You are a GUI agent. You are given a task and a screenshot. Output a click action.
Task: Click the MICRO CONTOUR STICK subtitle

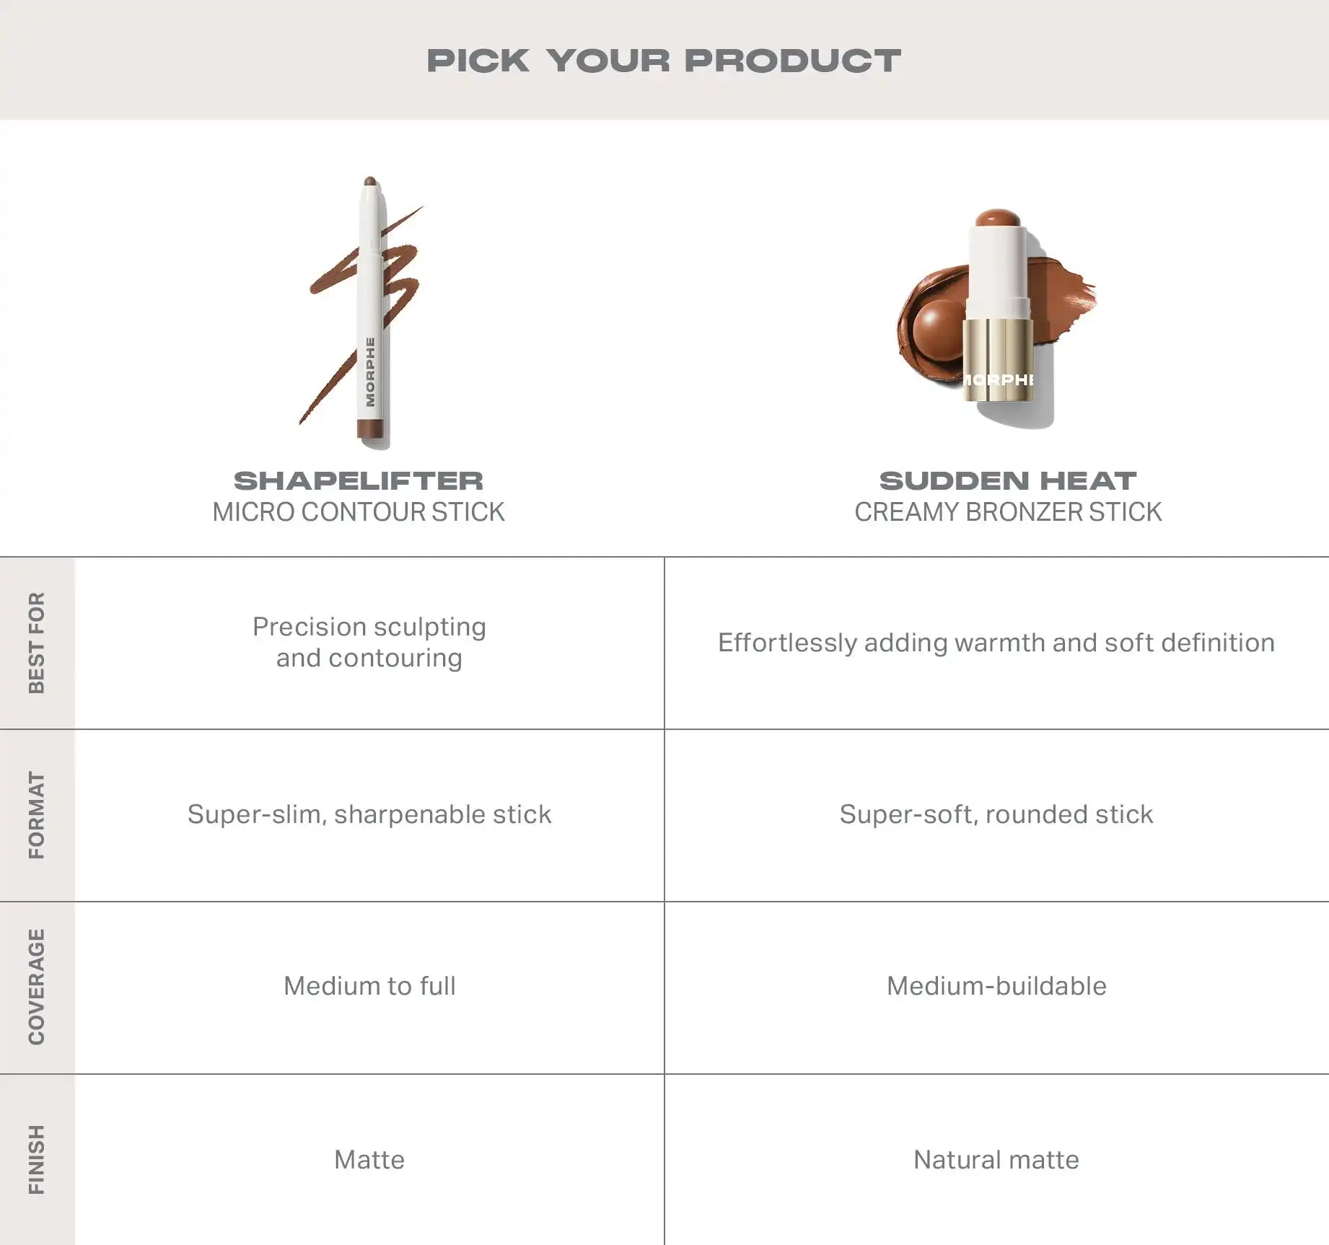(359, 512)
